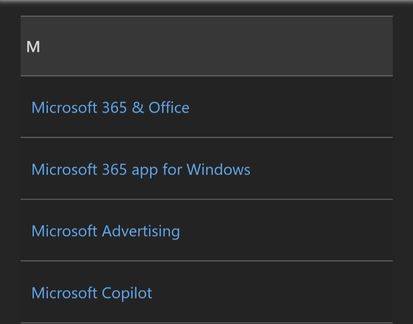Follow the Copilot product link
Image resolution: width=413 pixels, height=324 pixels.
tap(92, 293)
